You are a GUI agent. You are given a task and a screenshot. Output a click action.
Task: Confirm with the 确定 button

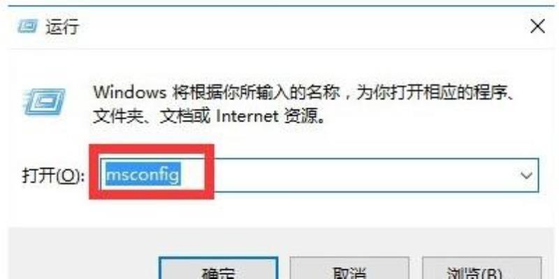[x=218, y=269]
